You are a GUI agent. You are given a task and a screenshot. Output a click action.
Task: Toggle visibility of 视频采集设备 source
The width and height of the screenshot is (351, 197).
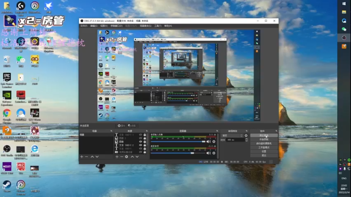click(x=140, y=152)
